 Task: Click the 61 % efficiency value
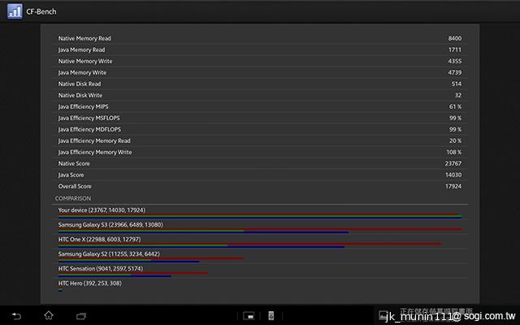tap(455, 106)
